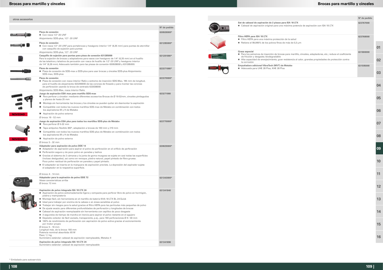383x270 pixels.
Task: Open chapter tab 10
Action: click(379, 161)
